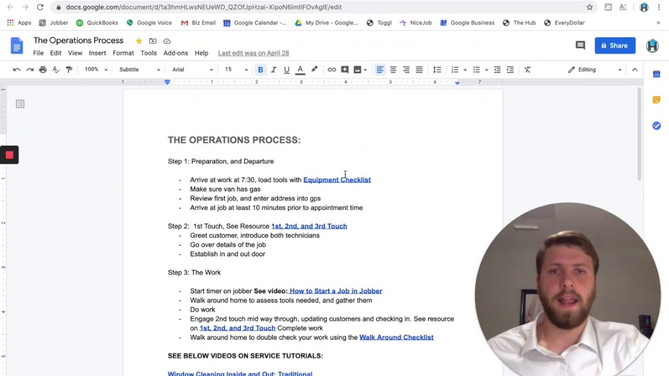Open the Help menu
Image resolution: width=669 pixels, height=376 pixels.
tap(201, 53)
